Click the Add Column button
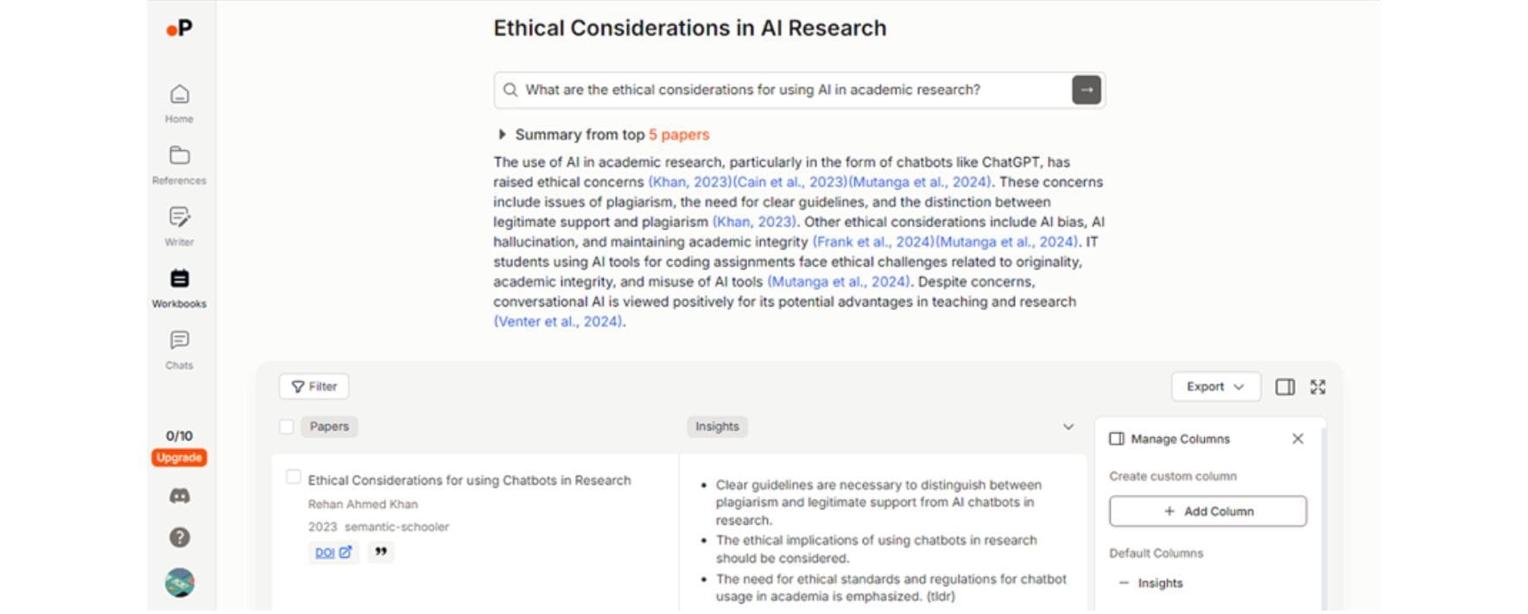Image resolution: width=1528 pixels, height=614 pixels. coord(1207,510)
